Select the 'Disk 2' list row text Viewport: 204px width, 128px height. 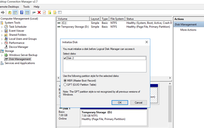point(70,58)
